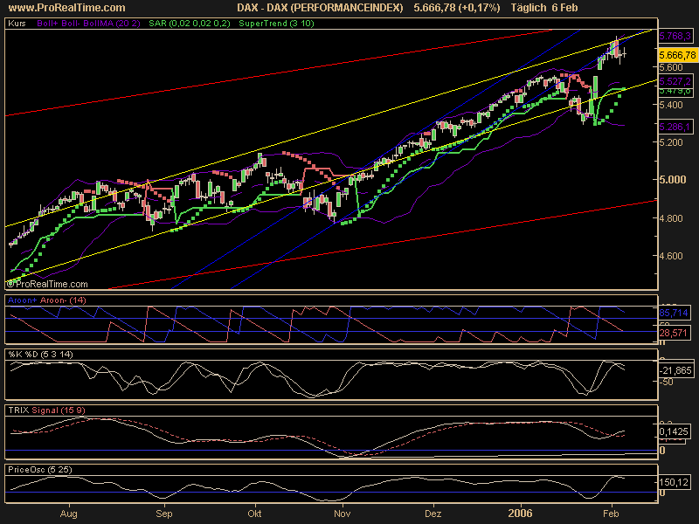The width and height of the screenshot is (699, 524).
Task: Select the SAR (0,02 0,02 0,2) indicator label
Action: click(x=190, y=24)
